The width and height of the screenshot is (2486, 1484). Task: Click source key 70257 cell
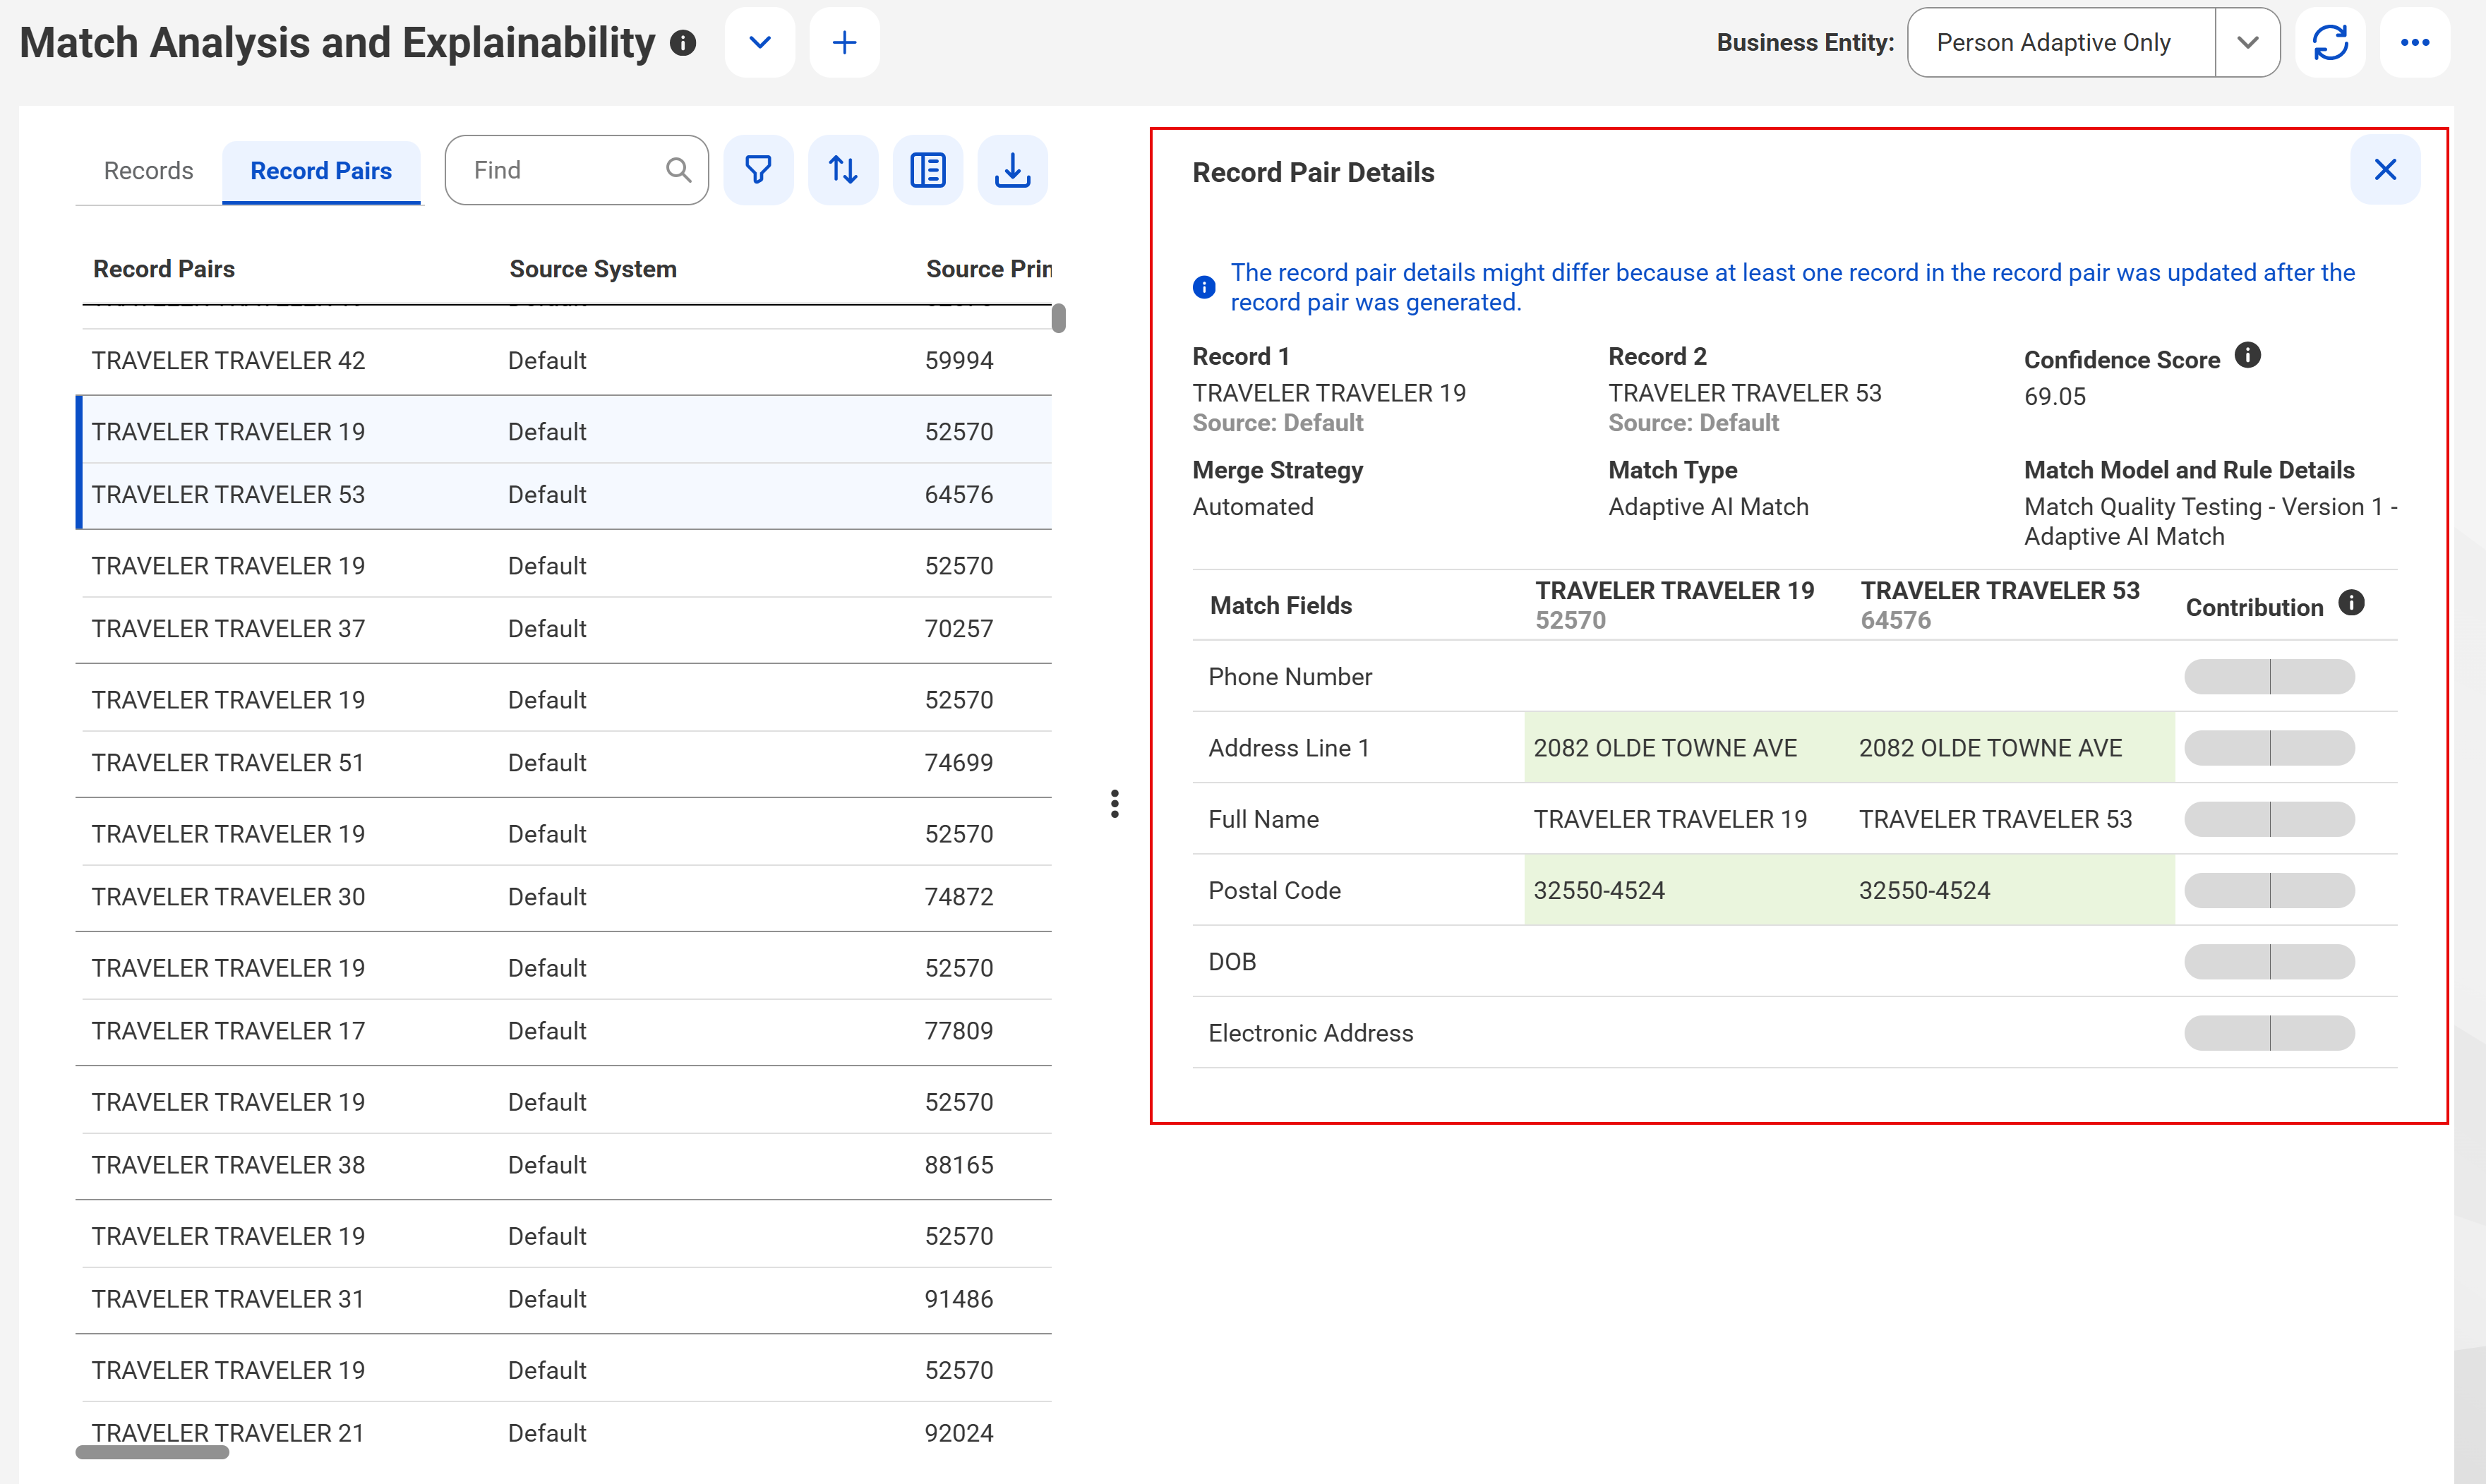pos(959,629)
